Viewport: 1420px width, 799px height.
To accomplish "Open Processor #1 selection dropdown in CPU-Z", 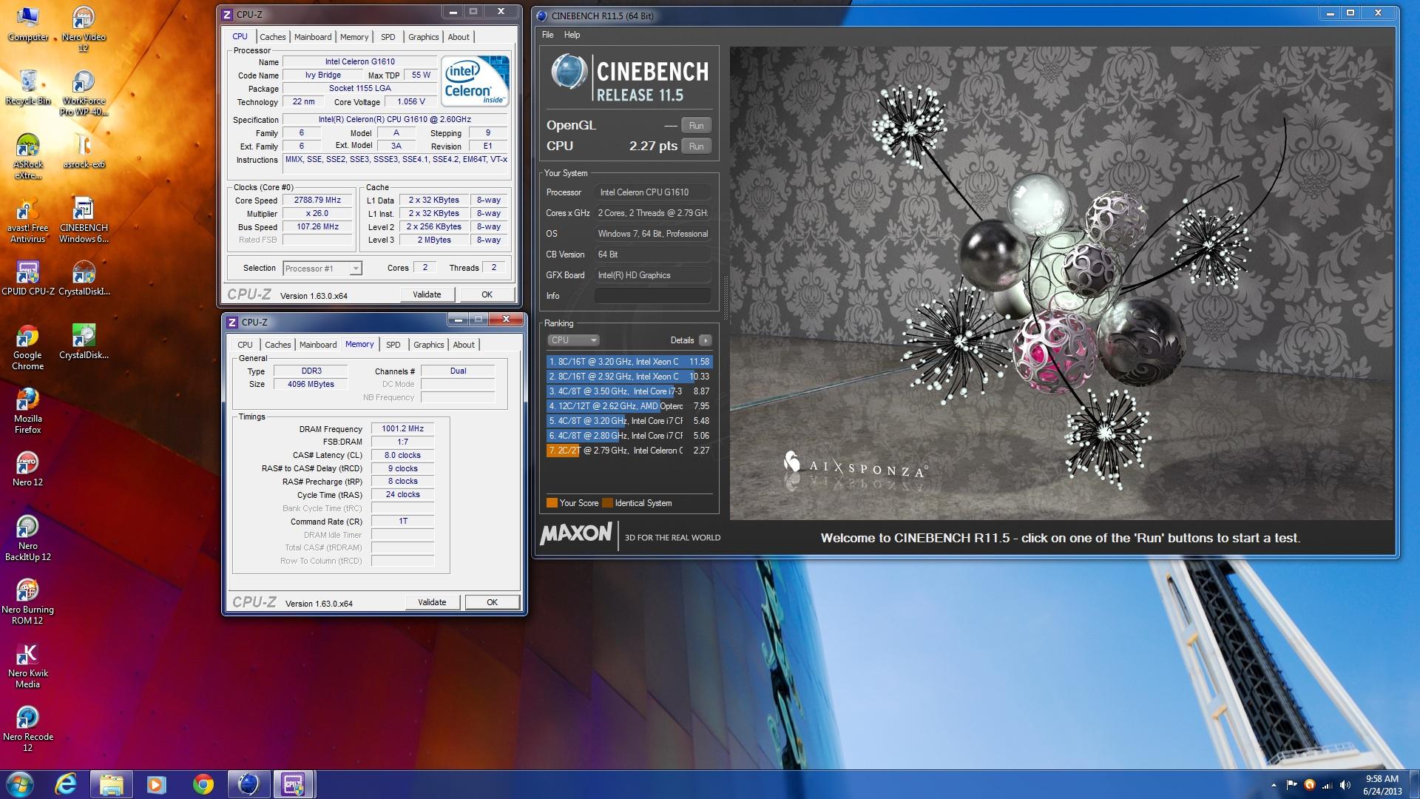I will (x=322, y=269).
